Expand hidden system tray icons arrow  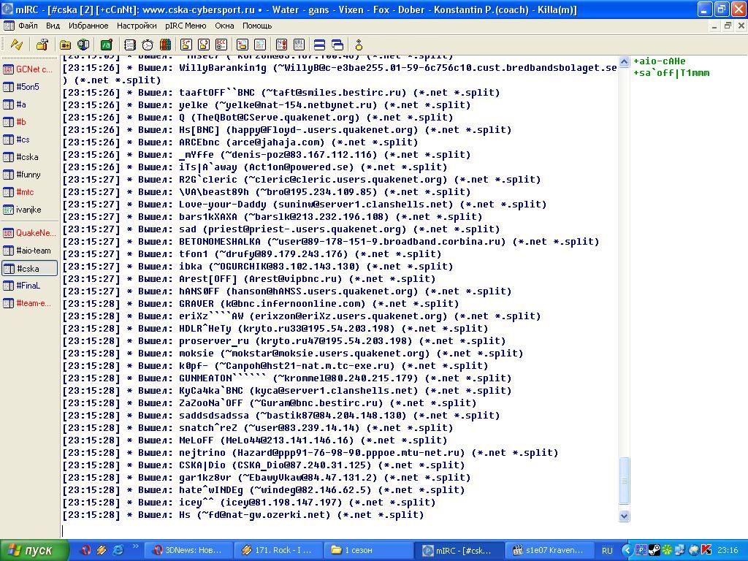(627, 550)
